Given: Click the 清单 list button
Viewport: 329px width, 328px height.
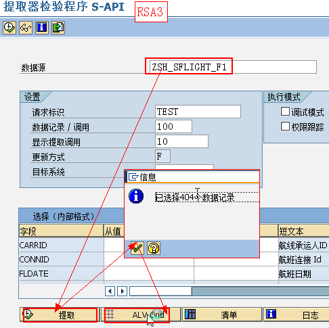Looking at the screenshot, I should click(222, 314).
